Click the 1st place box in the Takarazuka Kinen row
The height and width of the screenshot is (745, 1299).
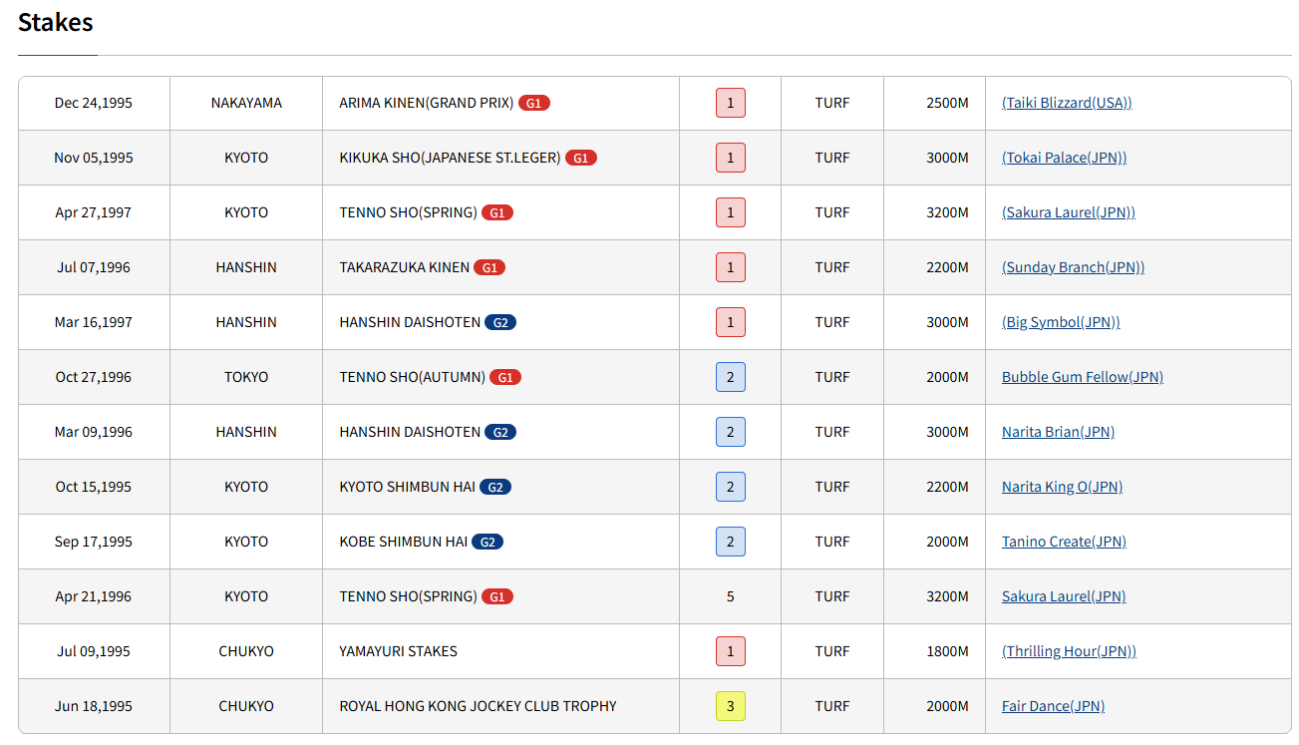[731, 267]
